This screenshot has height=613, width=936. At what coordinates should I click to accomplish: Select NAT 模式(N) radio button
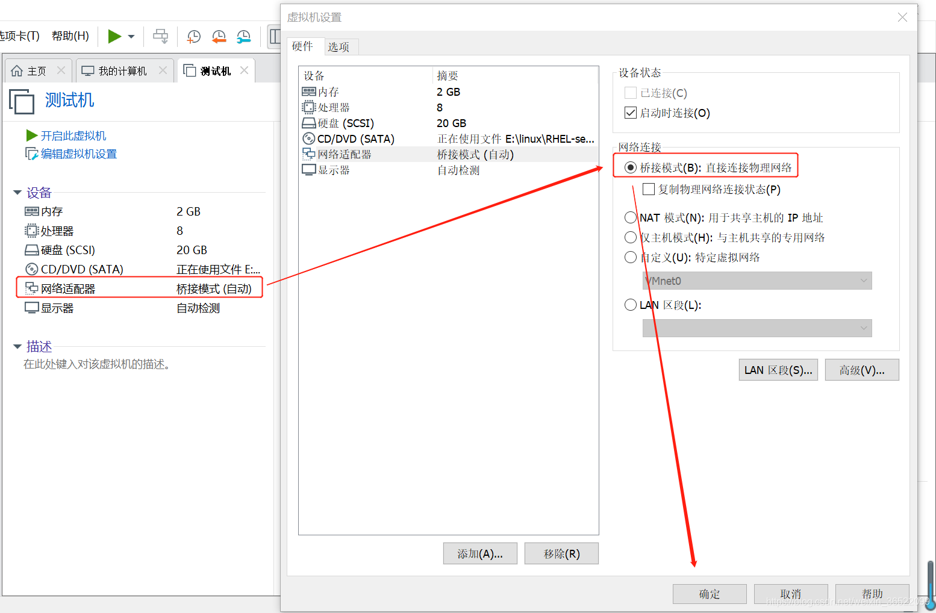(631, 217)
